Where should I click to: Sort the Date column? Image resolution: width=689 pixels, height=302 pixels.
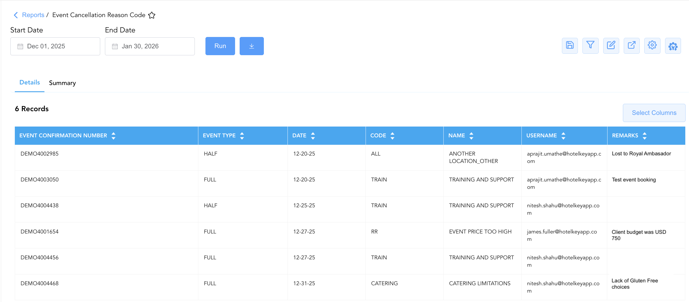click(313, 136)
